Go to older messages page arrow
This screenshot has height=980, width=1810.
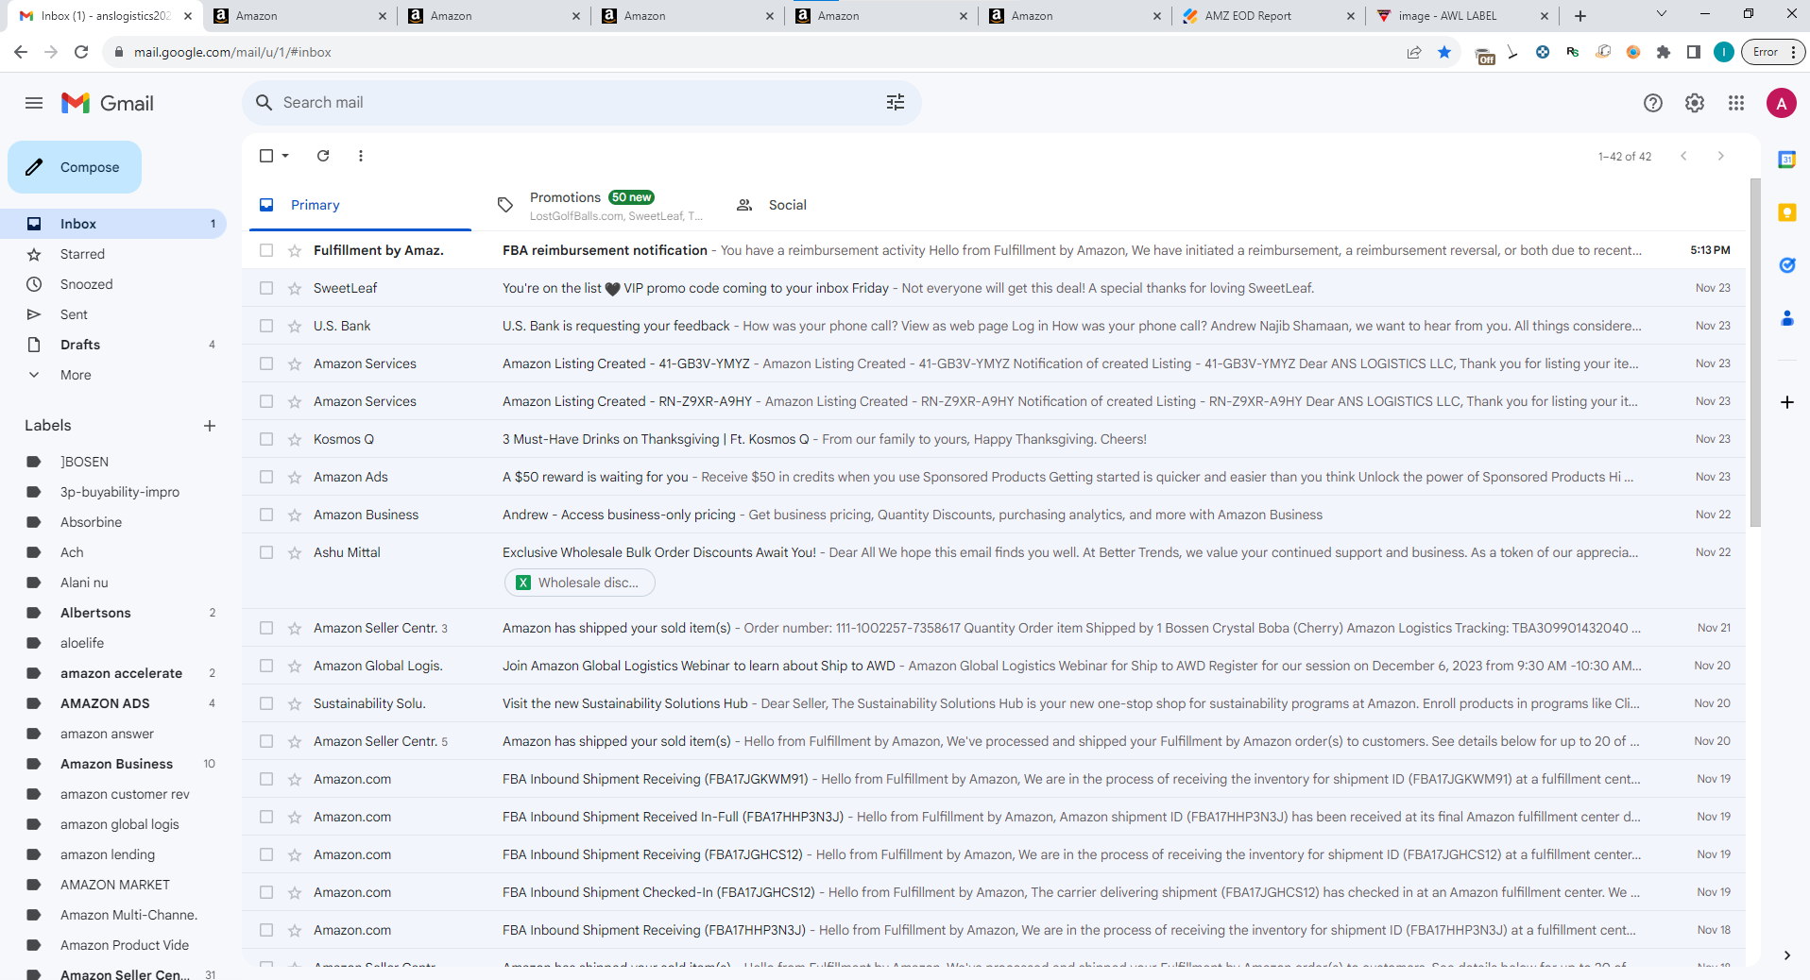(x=1721, y=156)
